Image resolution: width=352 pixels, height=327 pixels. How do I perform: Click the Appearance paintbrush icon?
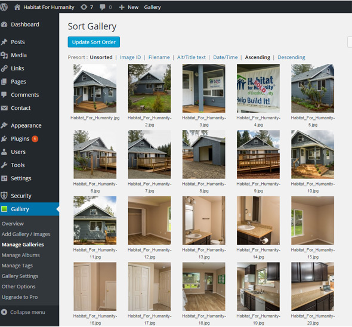click(x=4, y=125)
